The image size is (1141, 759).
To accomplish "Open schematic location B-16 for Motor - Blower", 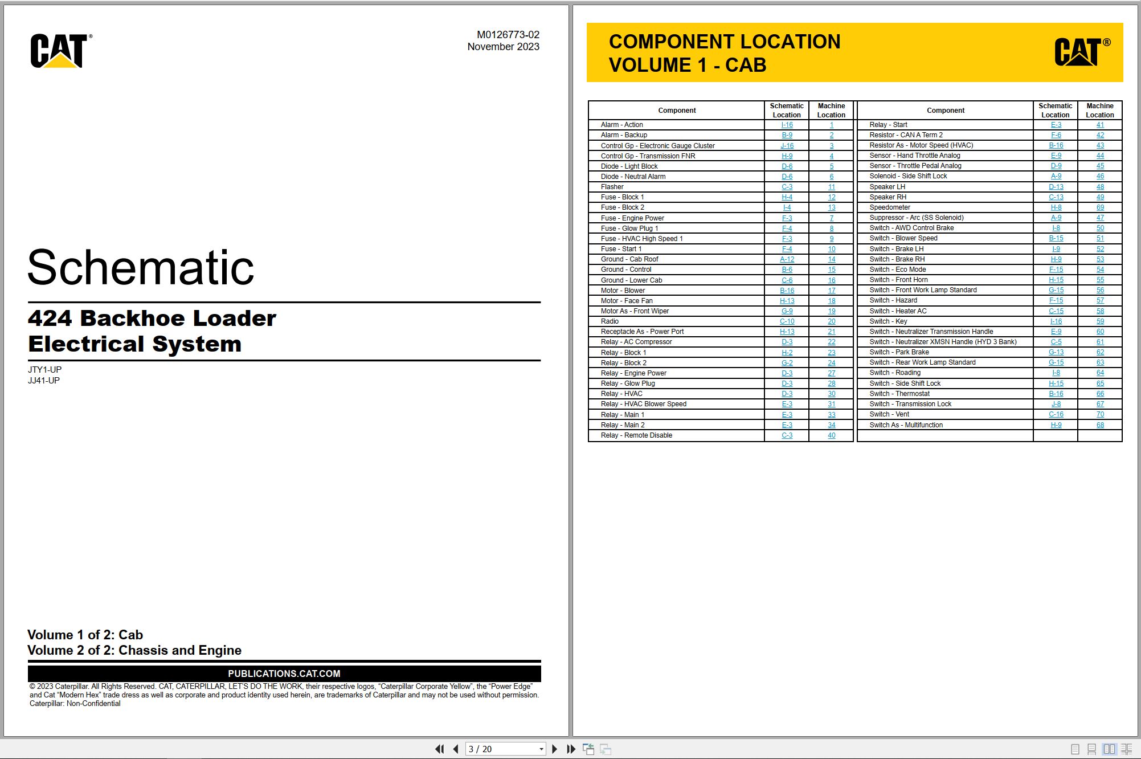I will point(787,291).
